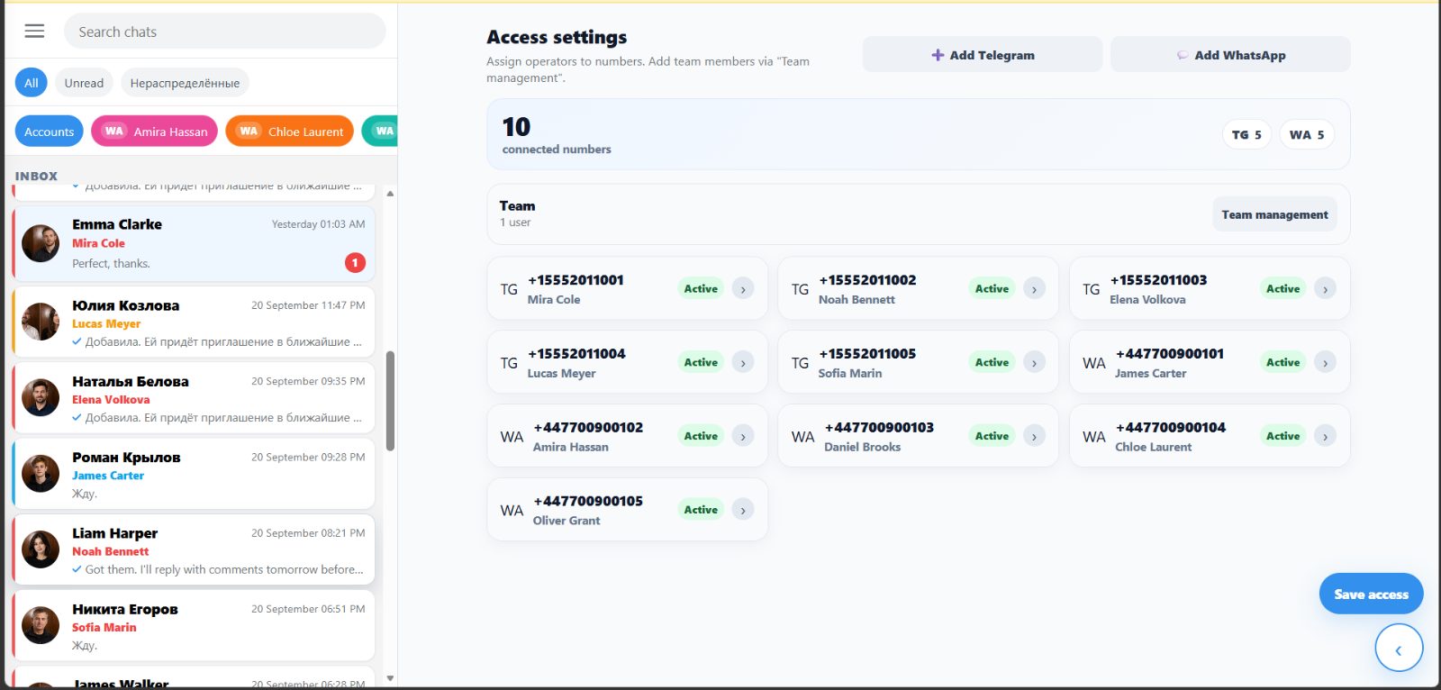Click the WA 5 counter badge
Viewport: 1441px width, 690px height.
pyautogui.click(x=1307, y=135)
